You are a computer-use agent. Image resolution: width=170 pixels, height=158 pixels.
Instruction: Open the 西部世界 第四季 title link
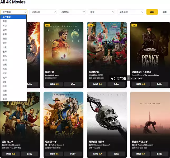(96, 142)
